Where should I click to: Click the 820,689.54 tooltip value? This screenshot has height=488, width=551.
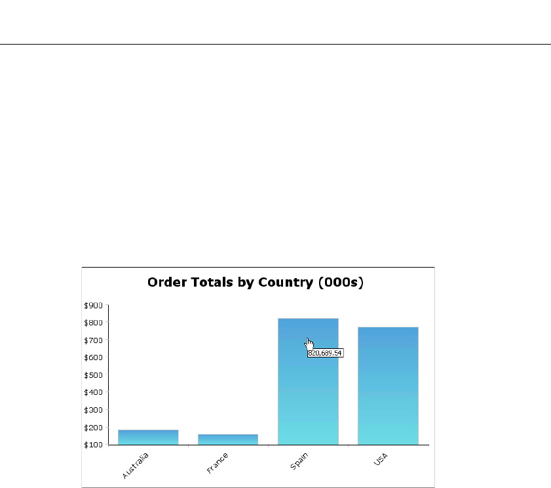point(325,353)
